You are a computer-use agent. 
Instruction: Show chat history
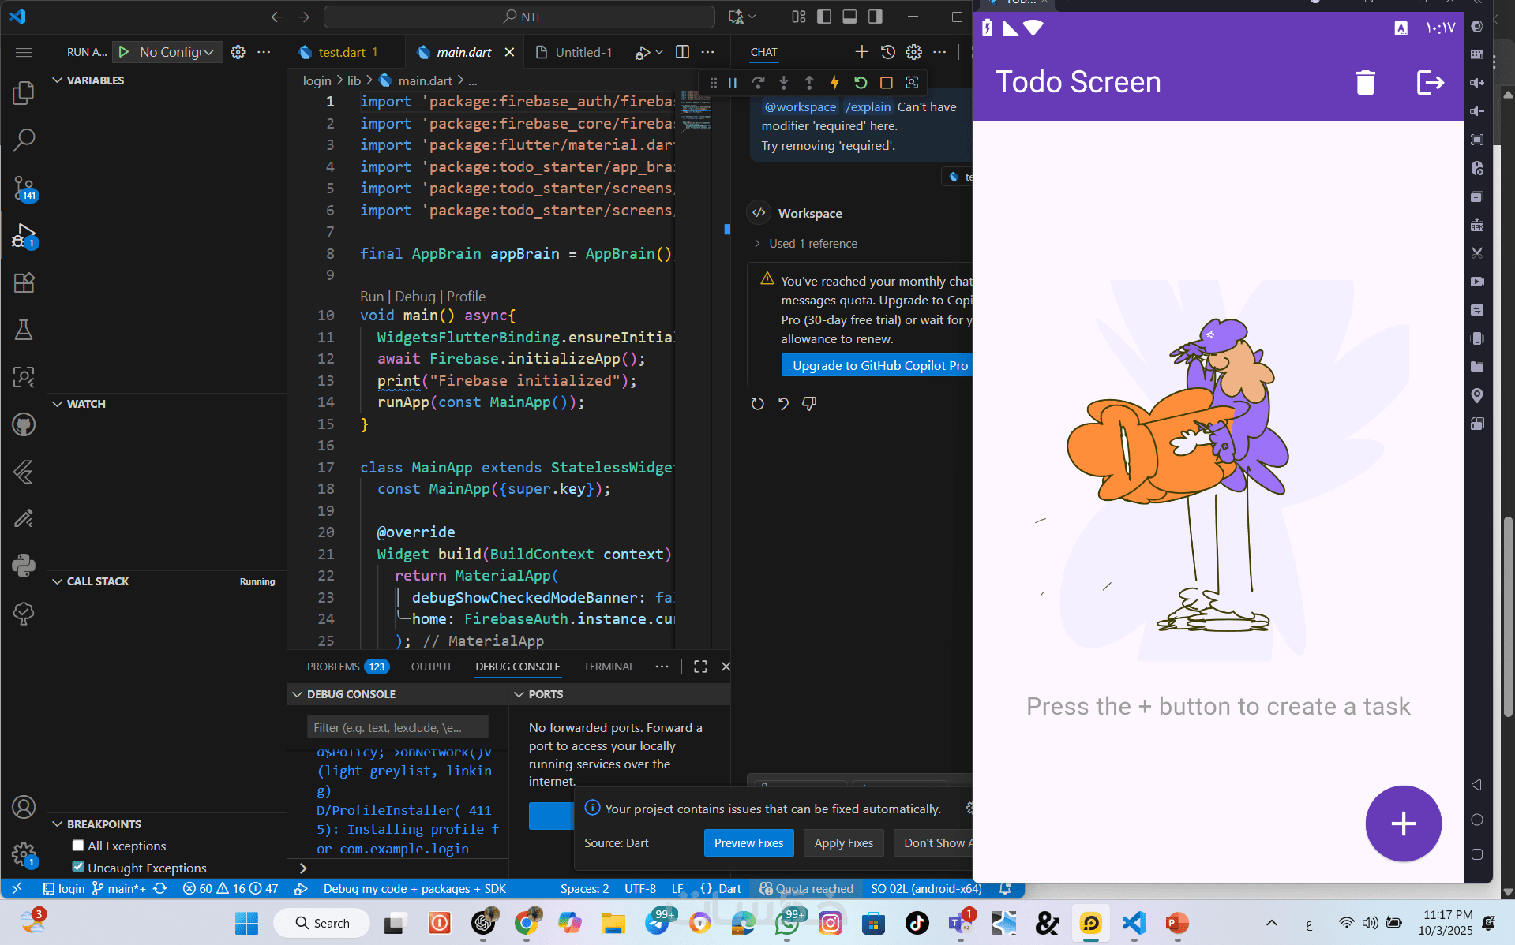pos(888,52)
